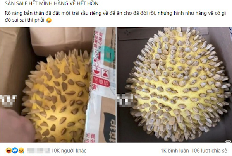This screenshot has height=156, width=232.
Task: View the '106 lượt chia sẻ' shares
Action: [209, 151]
